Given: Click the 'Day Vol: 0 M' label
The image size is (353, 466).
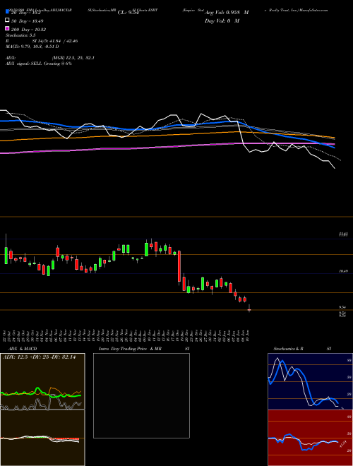Looking at the screenshot, I should (x=222, y=20).
